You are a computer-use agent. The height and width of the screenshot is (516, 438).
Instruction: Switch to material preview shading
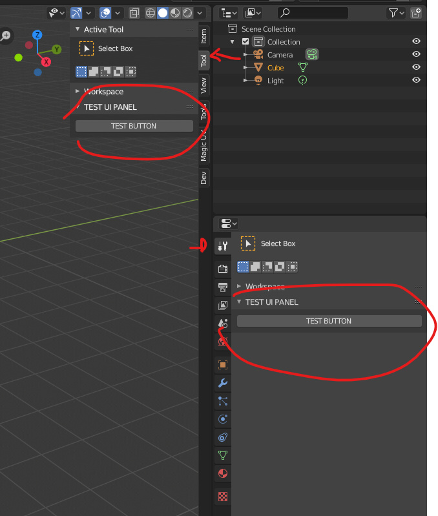pos(174,13)
